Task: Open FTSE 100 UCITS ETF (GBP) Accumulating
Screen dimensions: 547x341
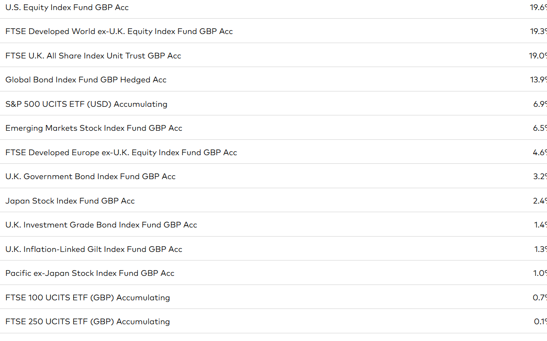Action: pos(88,298)
